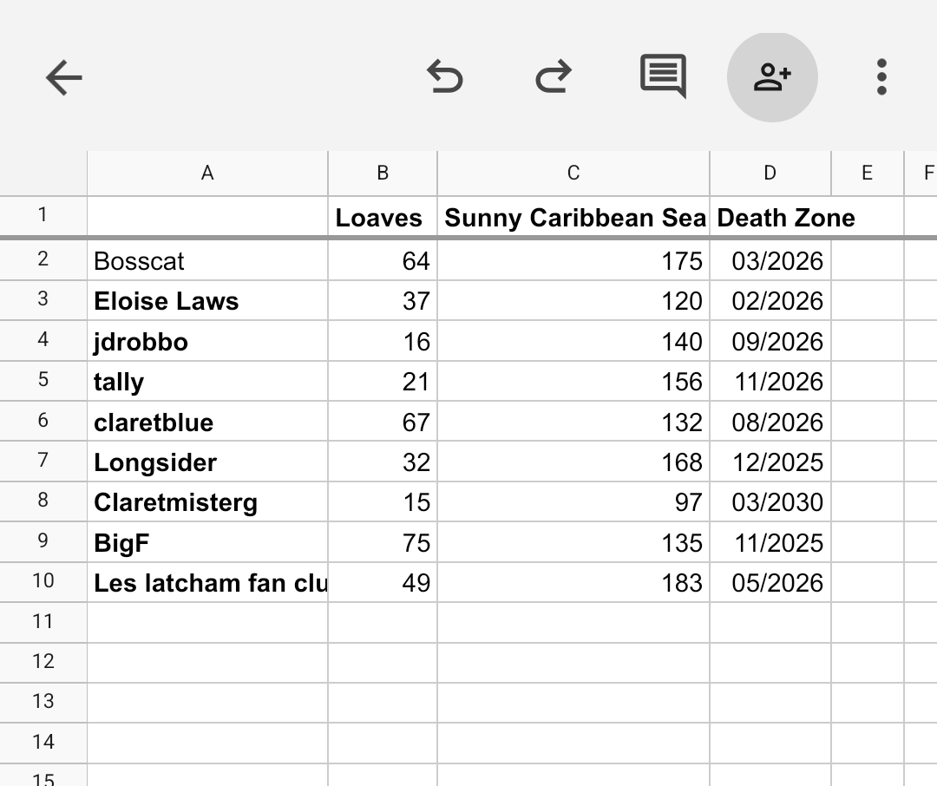937x786 pixels.
Task: Open the three-dot more options menu
Action: tap(881, 77)
